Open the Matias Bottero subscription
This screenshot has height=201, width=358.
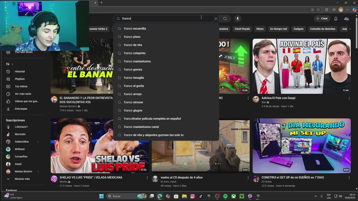point(23,171)
